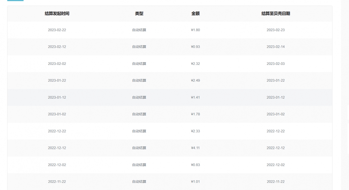
Task: Select the ¥0.93 amount cell
Action: 195,47
